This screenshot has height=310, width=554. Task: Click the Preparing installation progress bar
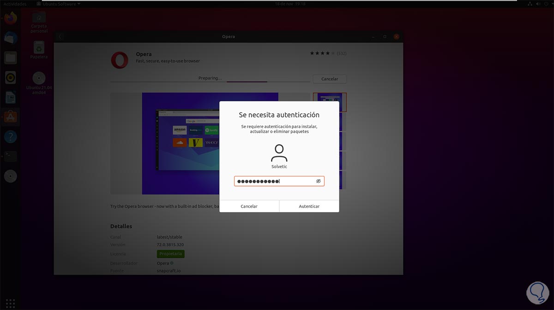click(210, 82)
